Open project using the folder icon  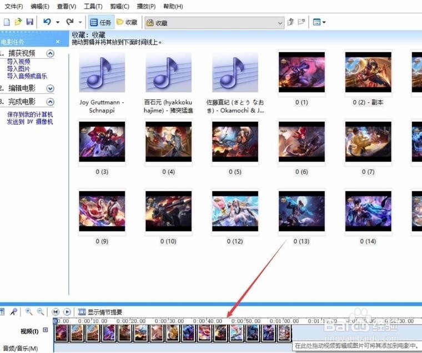[x=18, y=22]
